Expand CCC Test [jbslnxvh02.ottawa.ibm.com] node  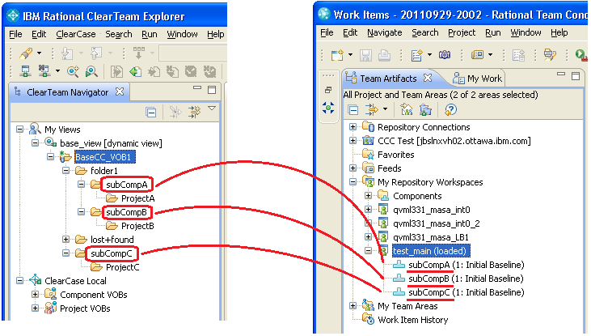[352, 140]
